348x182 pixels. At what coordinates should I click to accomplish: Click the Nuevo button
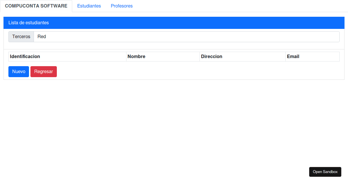[x=19, y=71]
